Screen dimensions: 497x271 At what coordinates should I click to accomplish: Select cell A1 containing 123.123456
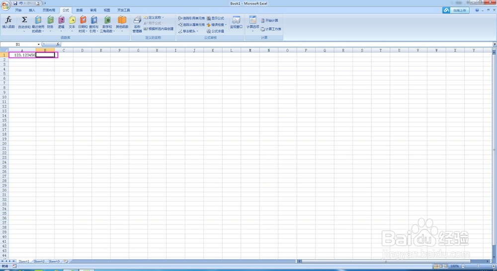tap(22, 55)
